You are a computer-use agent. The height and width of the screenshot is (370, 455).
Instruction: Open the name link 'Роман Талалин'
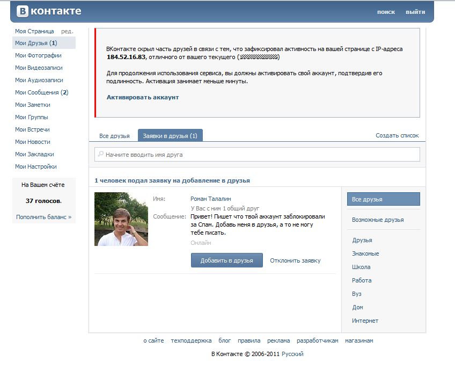click(x=211, y=199)
